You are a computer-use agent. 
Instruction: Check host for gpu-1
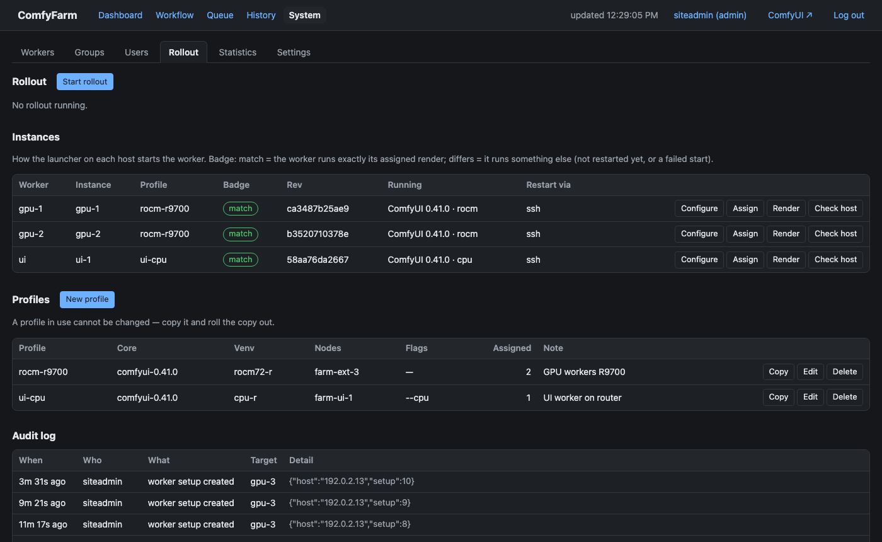point(835,209)
